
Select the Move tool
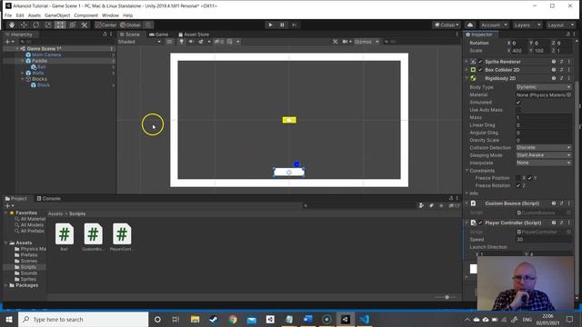24,25
